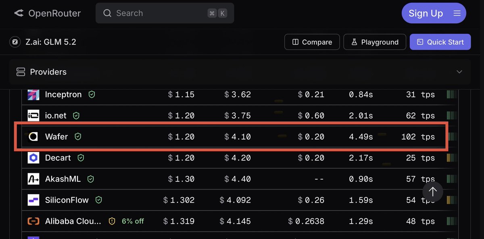Open the io.net provider name
The height and width of the screenshot is (239, 484).
point(56,116)
